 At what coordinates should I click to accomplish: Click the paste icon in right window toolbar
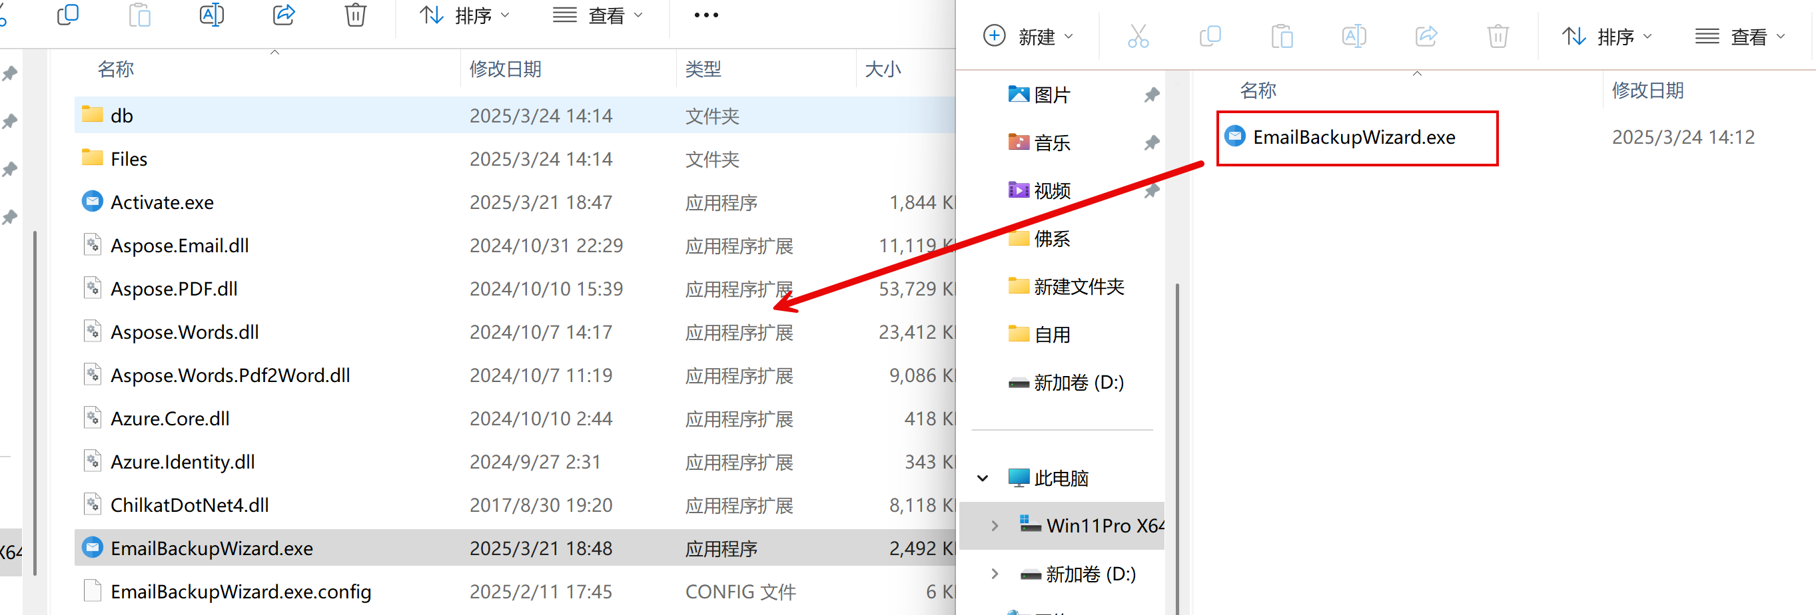coord(1282,36)
